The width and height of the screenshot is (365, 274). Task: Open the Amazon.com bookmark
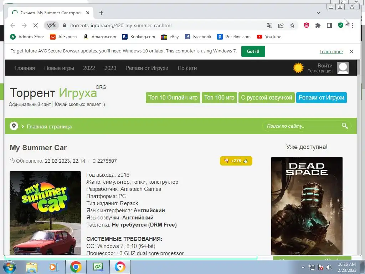coord(100,37)
